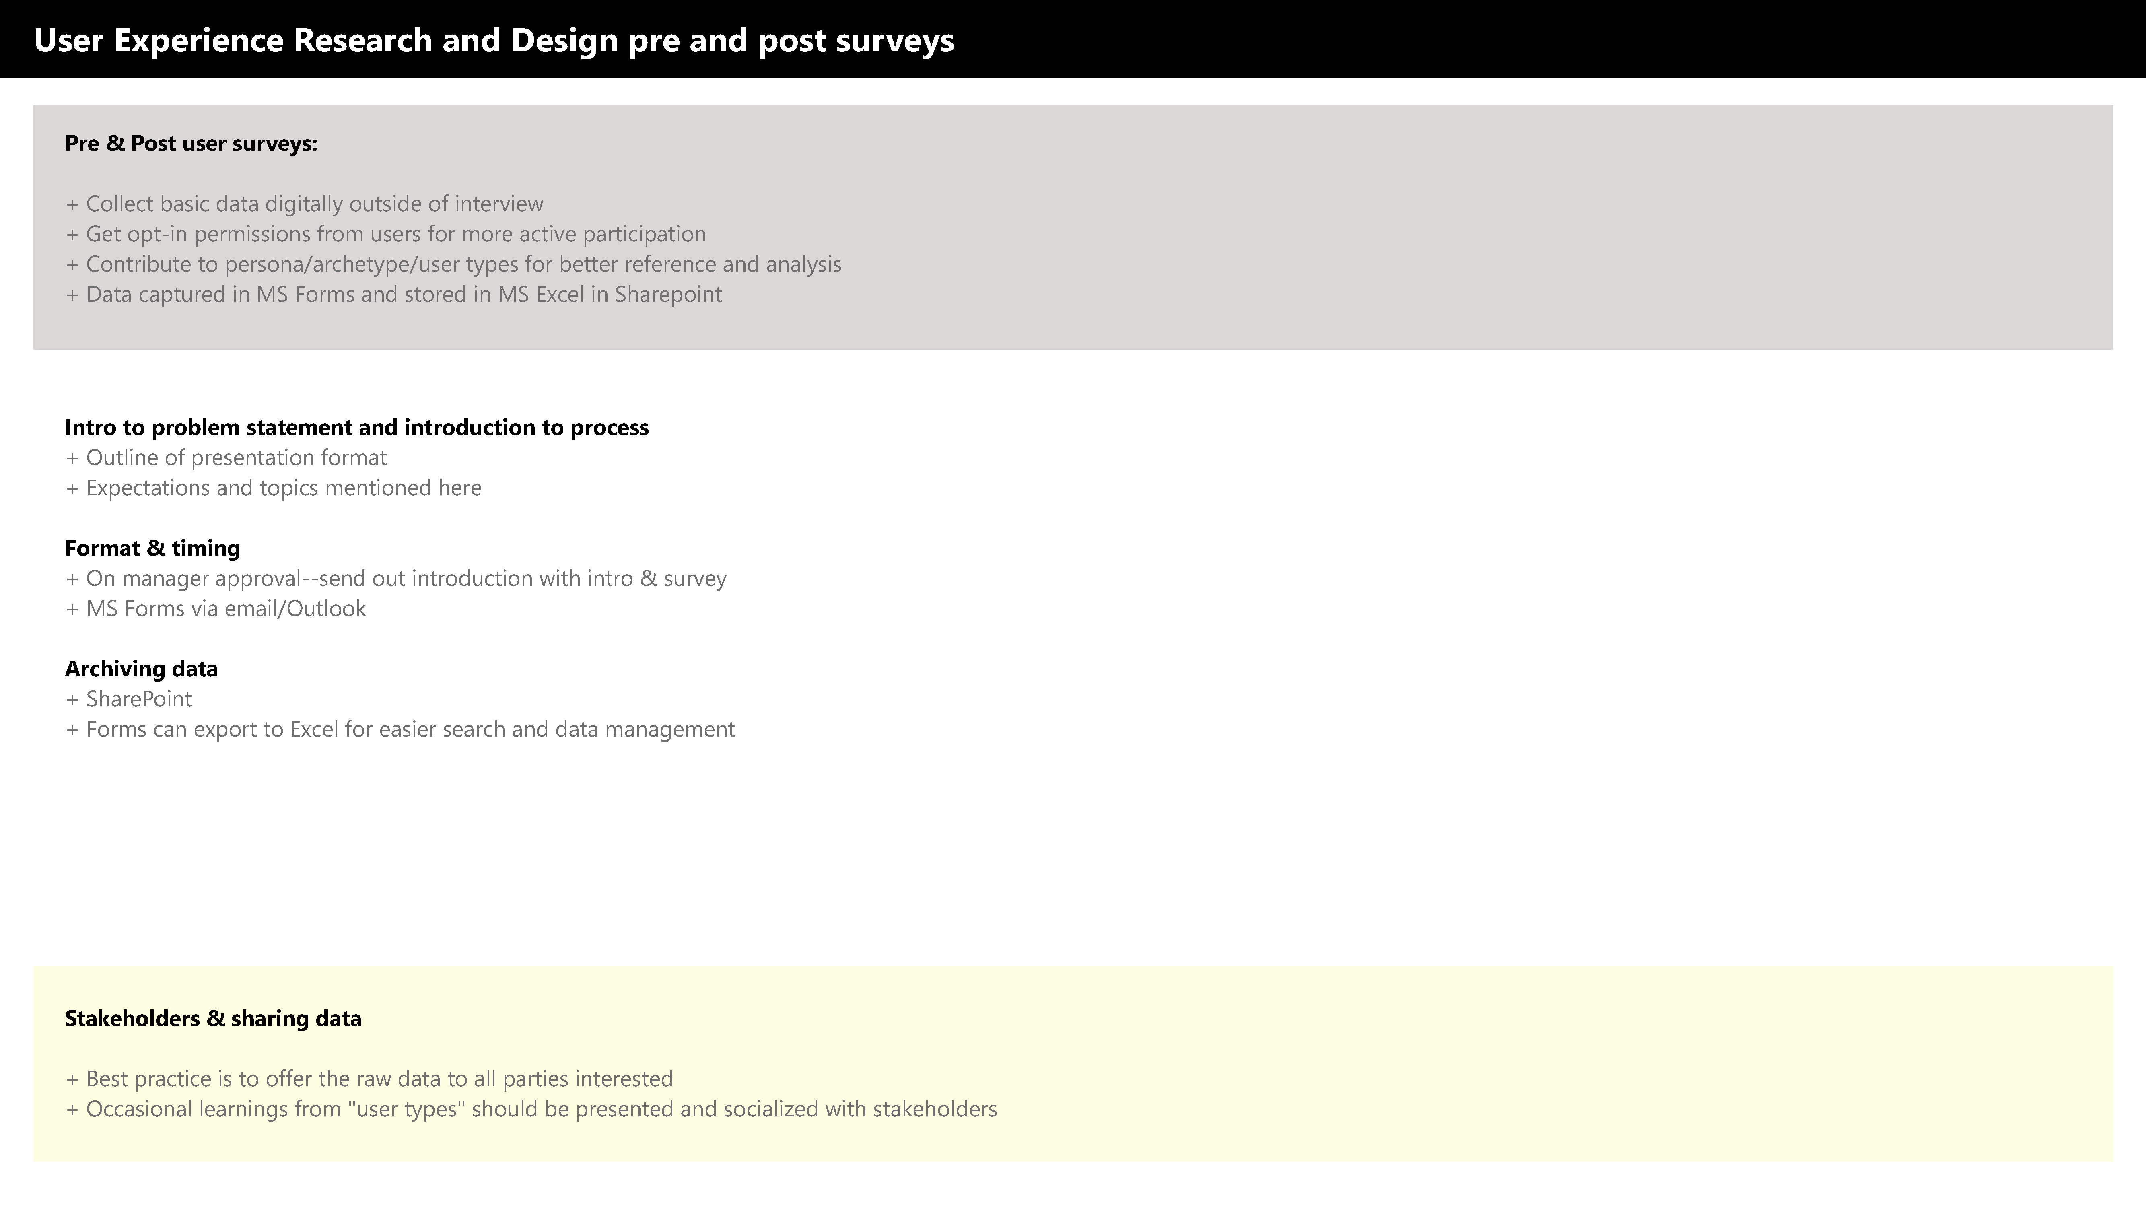Select the 'Pre & Post user surveys:' heading
Screen dimensions: 2146x1207
(x=192, y=143)
